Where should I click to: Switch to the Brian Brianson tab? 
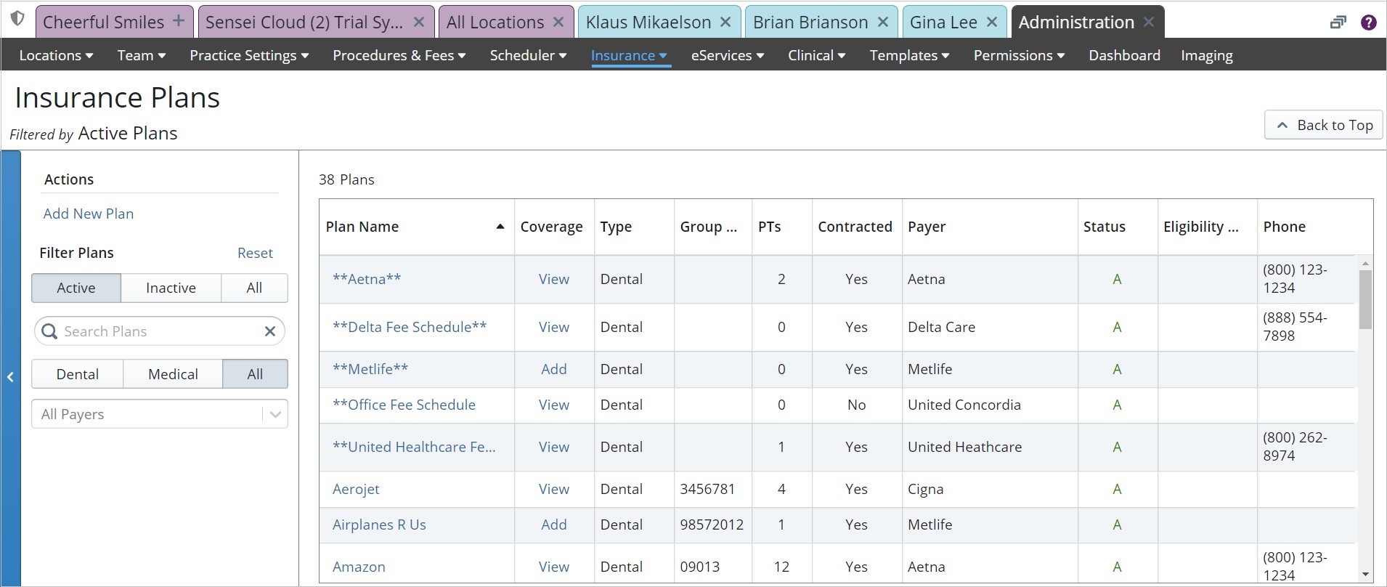[x=810, y=23]
